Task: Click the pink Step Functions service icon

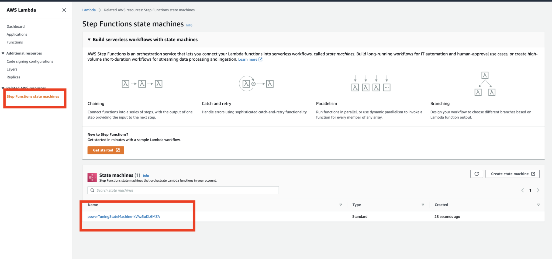Action: point(92,177)
